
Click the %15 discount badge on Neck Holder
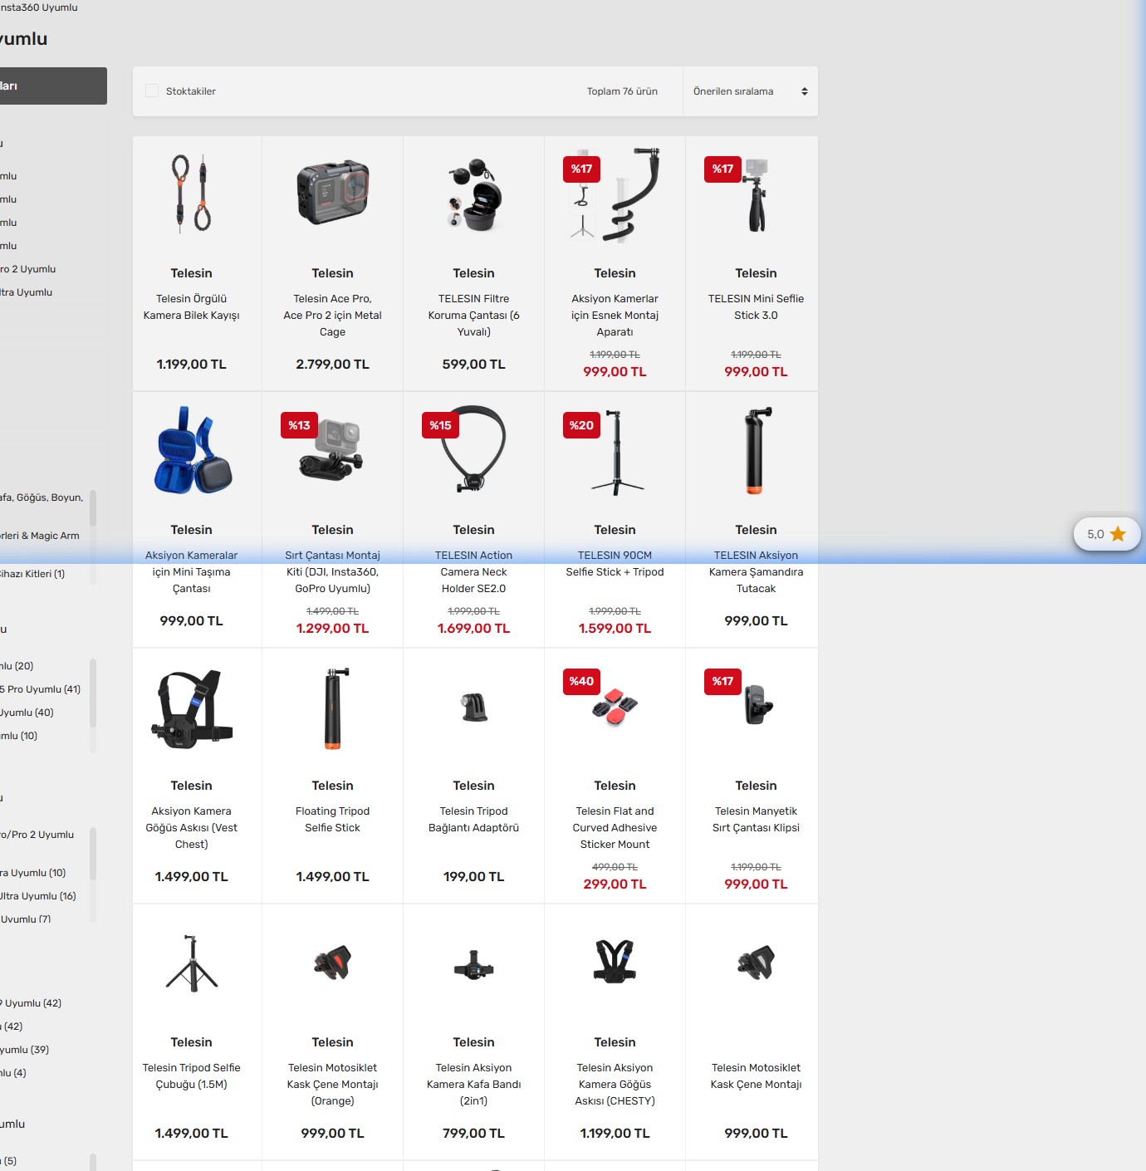(x=440, y=425)
